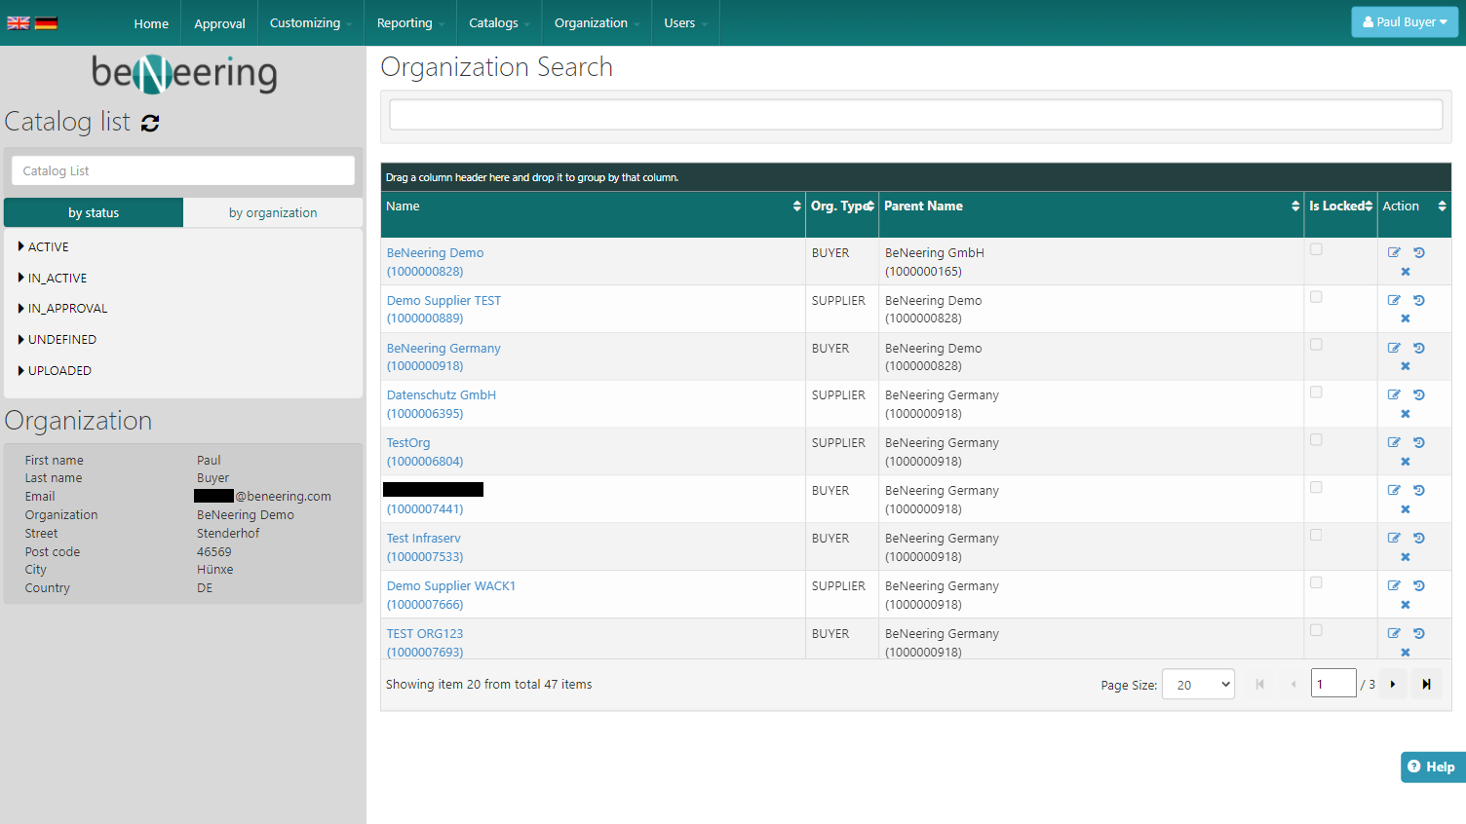The width and height of the screenshot is (1466, 824).
Task: Check Is Locked for Datenschutz GmbH
Action: tap(1316, 393)
